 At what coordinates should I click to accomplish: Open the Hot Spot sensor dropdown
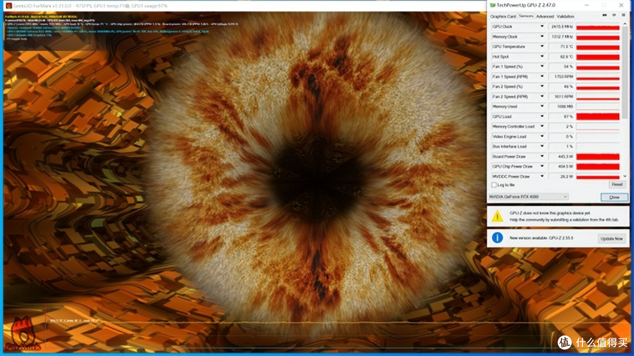pos(542,56)
